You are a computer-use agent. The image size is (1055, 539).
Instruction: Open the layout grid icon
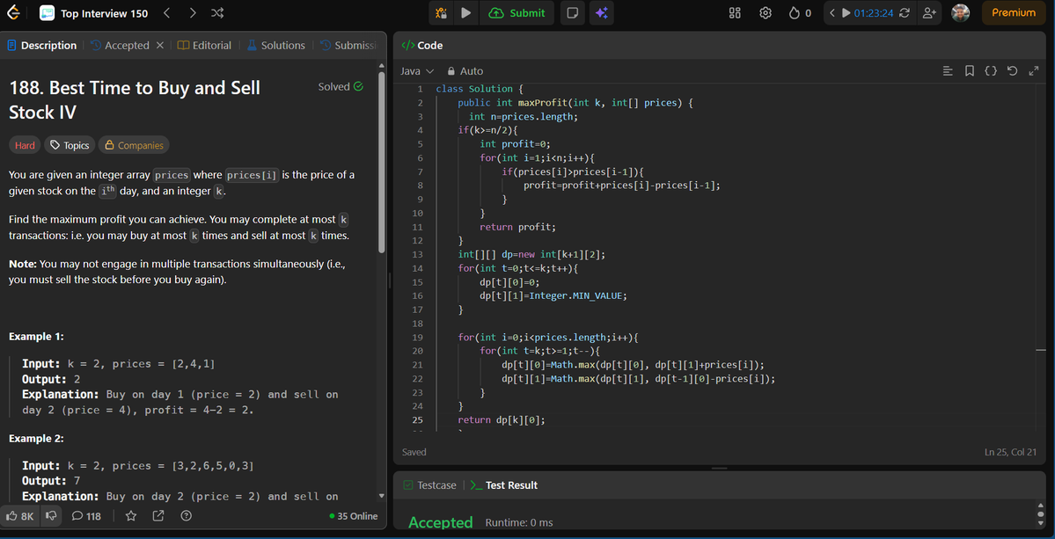[x=735, y=13]
